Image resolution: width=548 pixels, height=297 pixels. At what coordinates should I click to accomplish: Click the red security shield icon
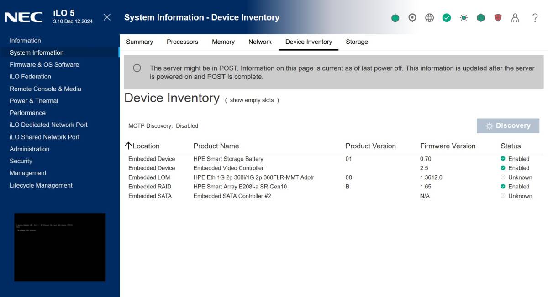point(498,18)
